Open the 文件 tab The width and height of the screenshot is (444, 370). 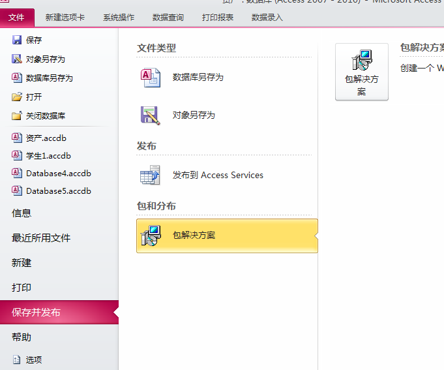coord(16,18)
